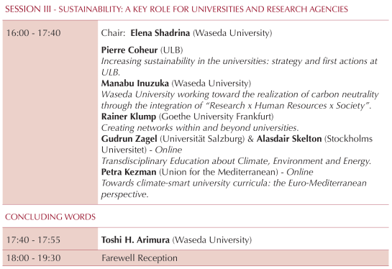Click the Farewell Reception row
This screenshot has width=392, height=269.
pyautogui.click(x=196, y=258)
